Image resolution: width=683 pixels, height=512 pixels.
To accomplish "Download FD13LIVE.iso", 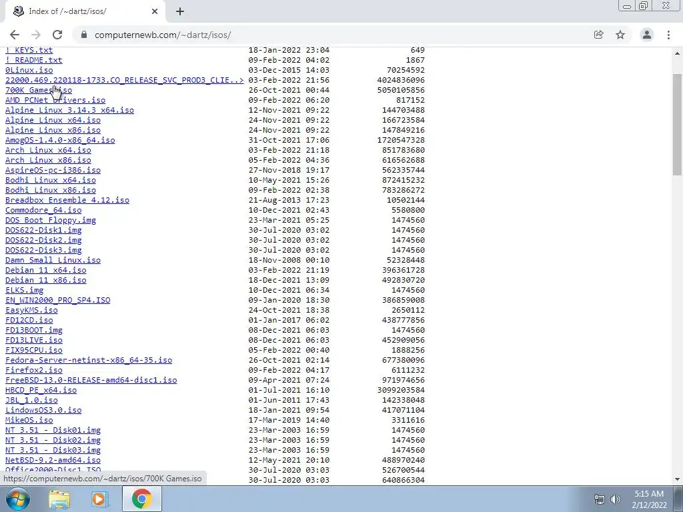I will [33, 341].
